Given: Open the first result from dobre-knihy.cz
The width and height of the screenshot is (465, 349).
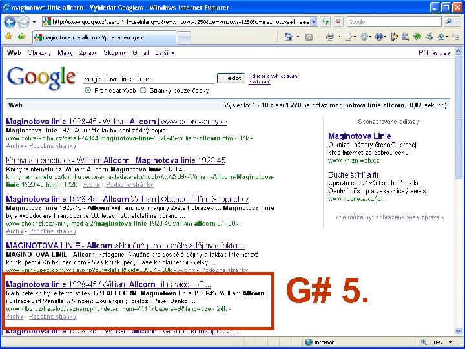Looking at the screenshot, I should [116, 122].
